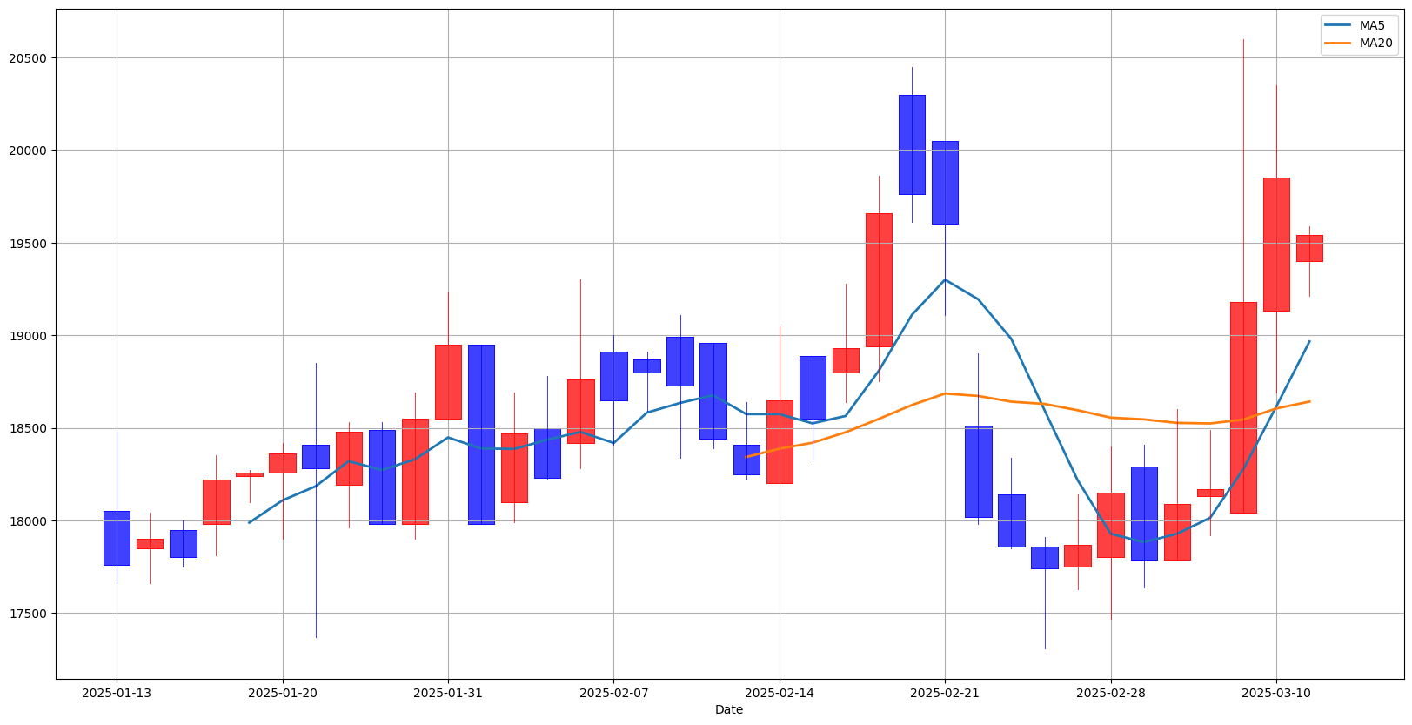Click the 2025-02-14 date tick label

[780, 693]
